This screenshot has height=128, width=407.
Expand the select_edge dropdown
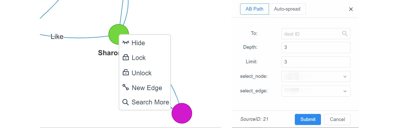[316, 91]
